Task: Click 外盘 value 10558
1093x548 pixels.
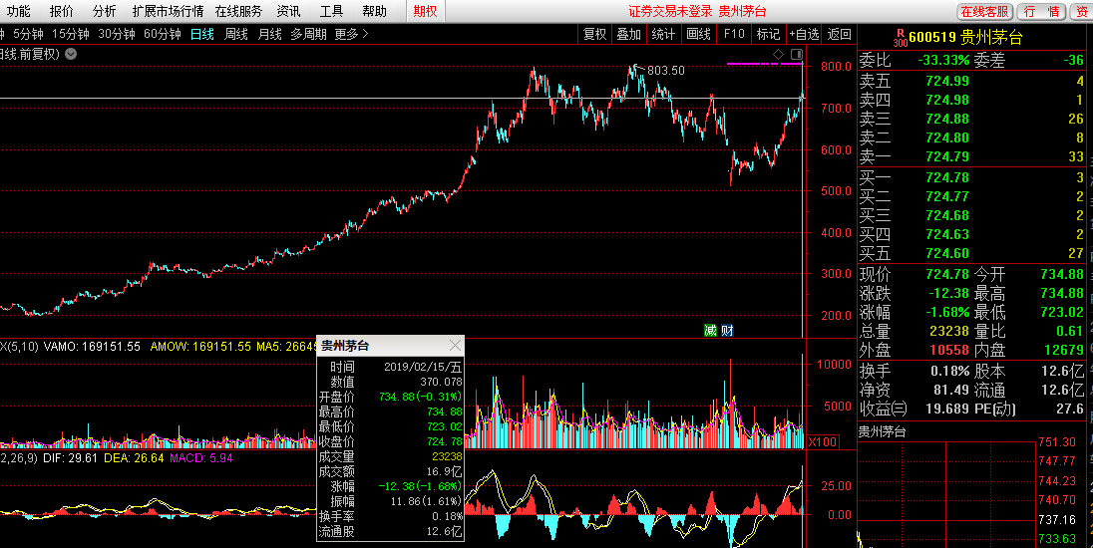Action: (949, 350)
